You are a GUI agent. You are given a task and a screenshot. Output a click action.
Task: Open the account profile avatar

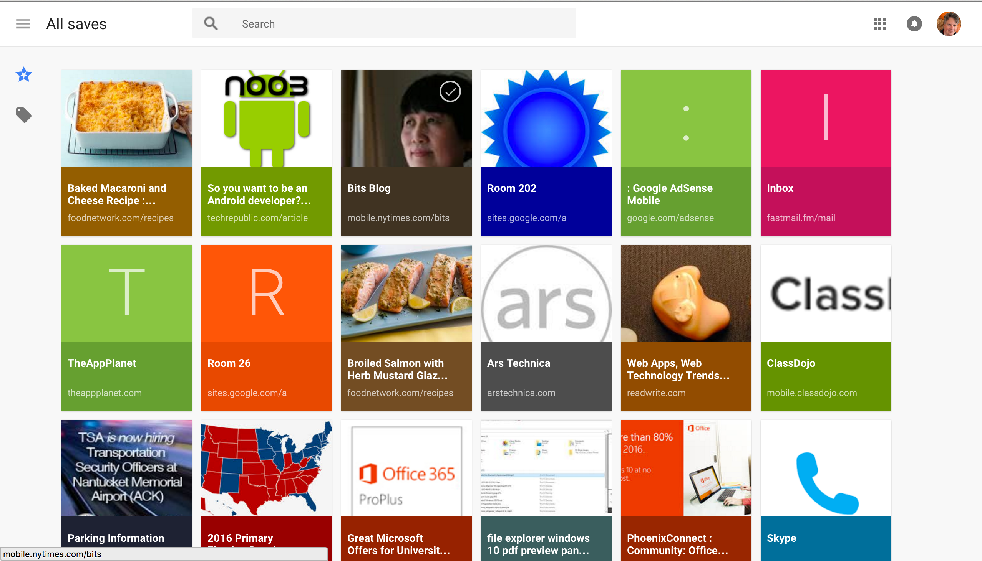[949, 24]
